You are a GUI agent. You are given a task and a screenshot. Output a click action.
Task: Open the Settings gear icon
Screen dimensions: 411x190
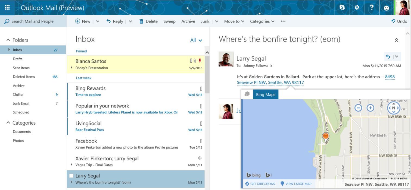click(357, 8)
